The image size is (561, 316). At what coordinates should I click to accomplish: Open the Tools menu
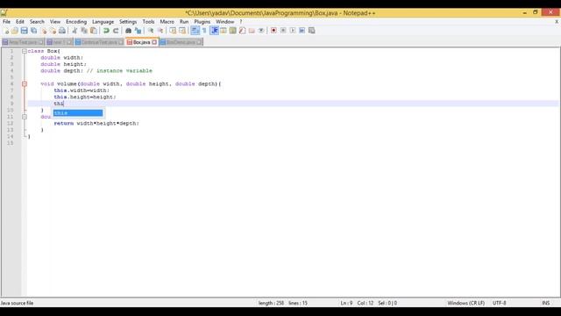148,22
